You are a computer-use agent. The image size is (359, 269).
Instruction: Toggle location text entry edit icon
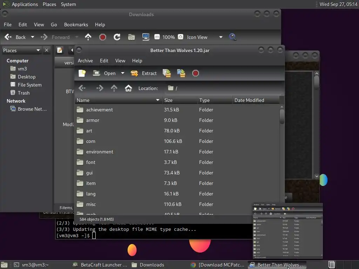(x=60, y=50)
